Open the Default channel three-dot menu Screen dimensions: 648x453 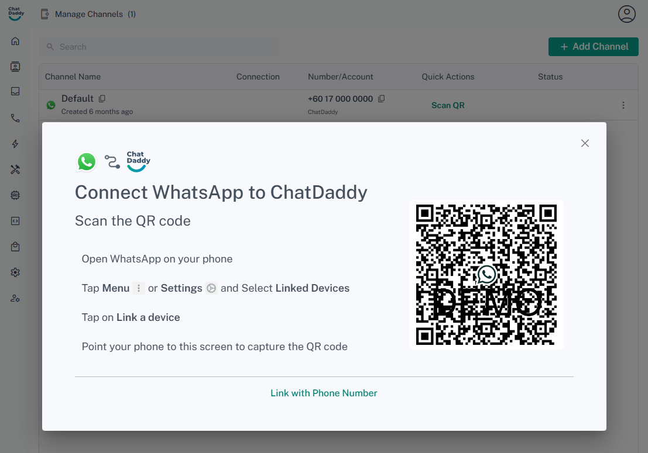623,105
